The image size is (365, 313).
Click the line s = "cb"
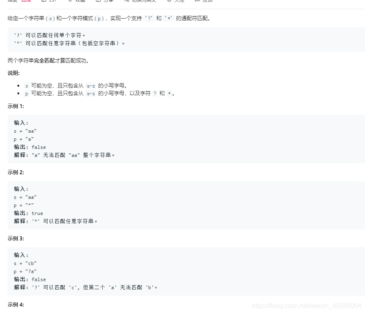[x=25, y=263]
